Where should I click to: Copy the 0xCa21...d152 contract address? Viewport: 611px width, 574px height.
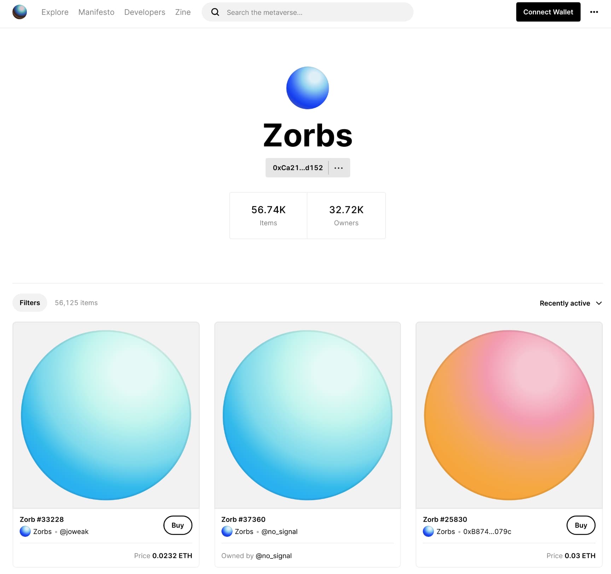pyautogui.click(x=297, y=168)
